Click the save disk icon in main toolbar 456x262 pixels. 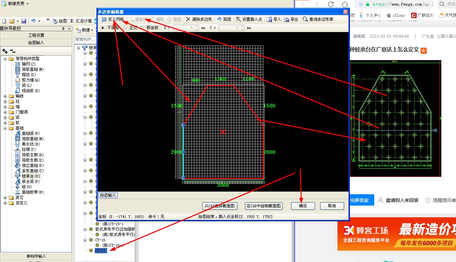click(24, 21)
